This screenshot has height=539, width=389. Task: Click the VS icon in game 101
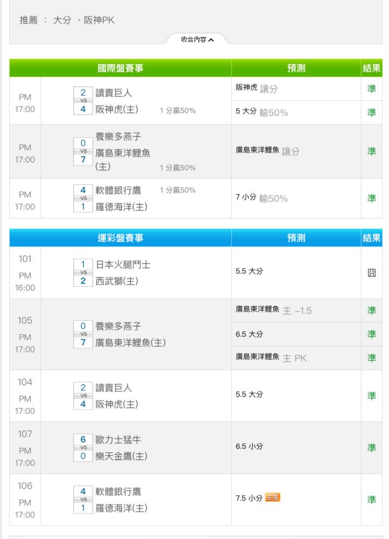point(84,273)
